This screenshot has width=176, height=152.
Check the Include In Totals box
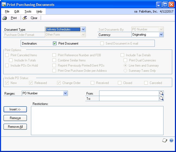(x=11, y=60)
